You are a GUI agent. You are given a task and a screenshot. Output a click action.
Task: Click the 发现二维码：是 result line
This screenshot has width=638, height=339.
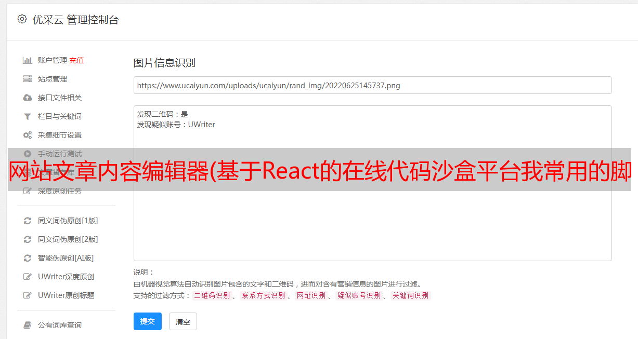[x=163, y=114]
